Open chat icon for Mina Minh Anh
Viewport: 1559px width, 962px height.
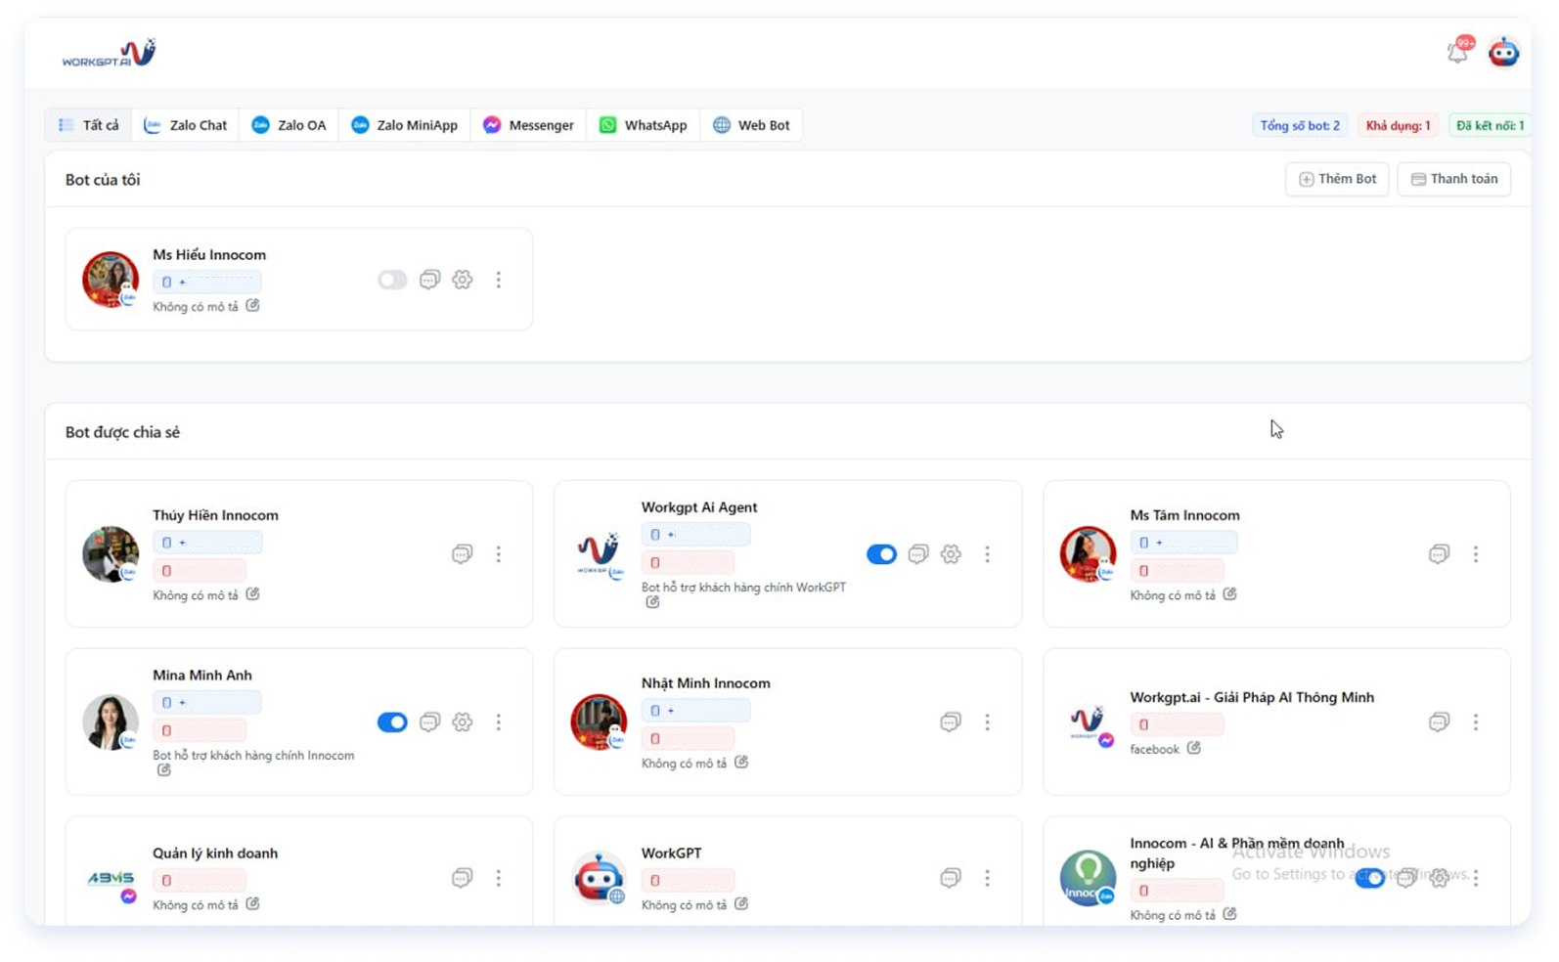[x=429, y=722]
